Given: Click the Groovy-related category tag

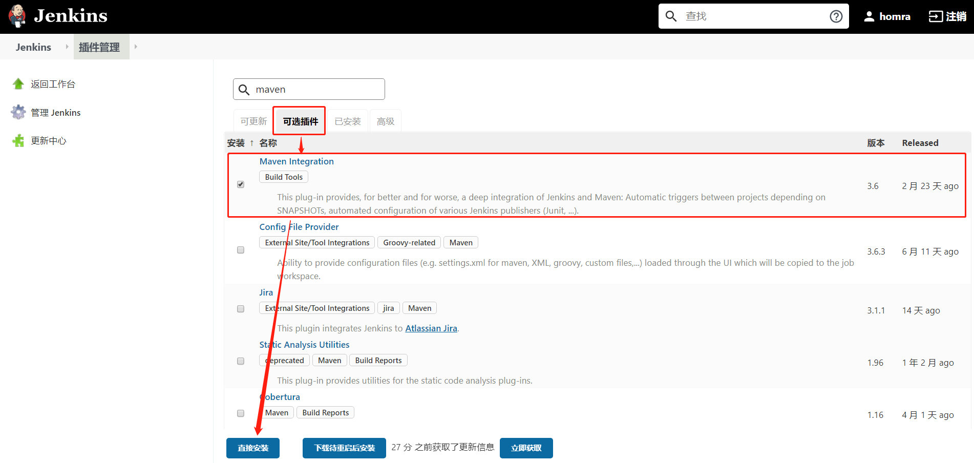Looking at the screenshot, I should pos(409,243).
